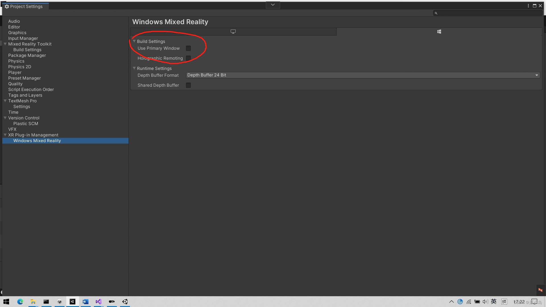Open the Windows Start menu
Viewport: 546px width, 307px height.
[6, 302]
